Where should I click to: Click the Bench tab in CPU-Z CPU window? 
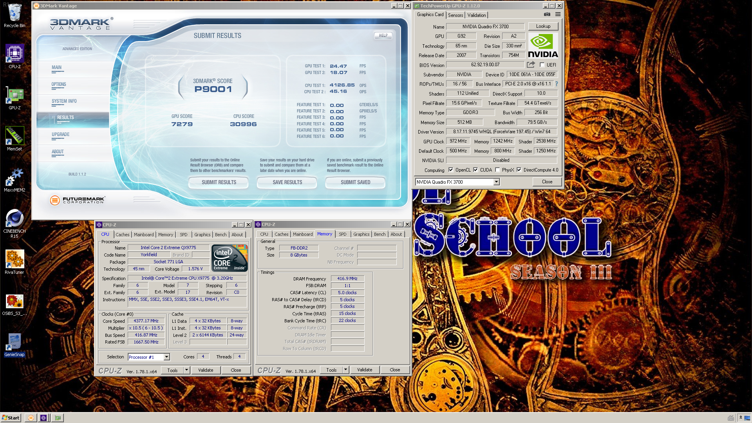(x=221, y=235)
